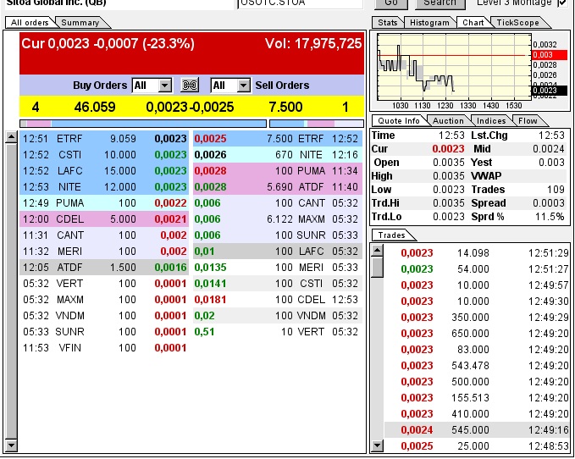
Task: Switch to the All orders tab
Action: [x=30, y=22]
